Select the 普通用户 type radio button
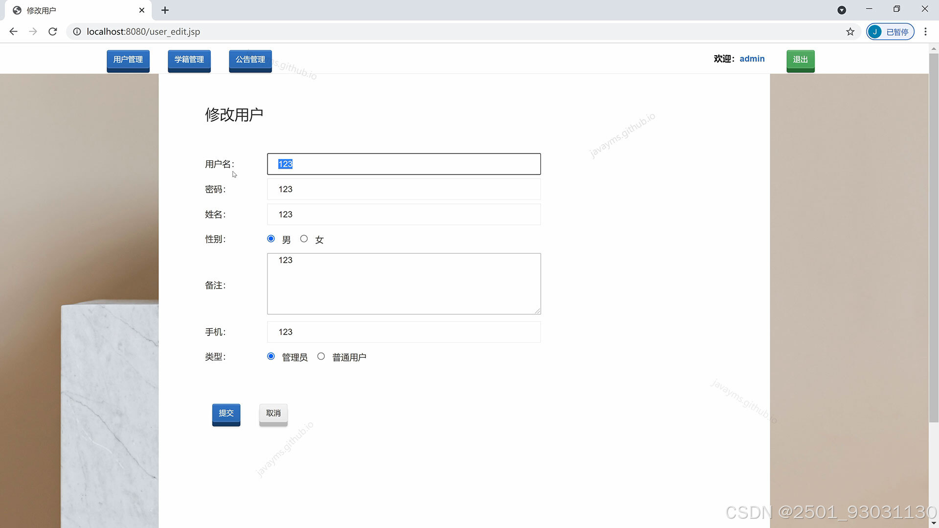This screenshot has width=939, height=528. pyautogui.click(x=321, y=356)
